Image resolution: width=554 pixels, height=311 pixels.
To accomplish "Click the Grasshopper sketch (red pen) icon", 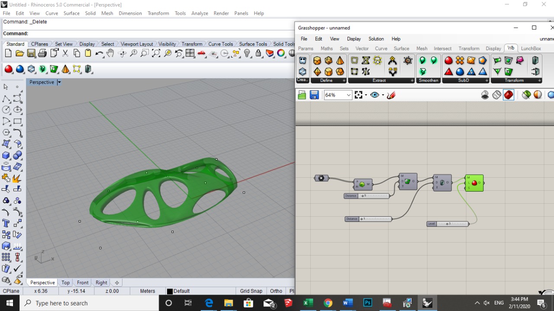I will point(391,95).
